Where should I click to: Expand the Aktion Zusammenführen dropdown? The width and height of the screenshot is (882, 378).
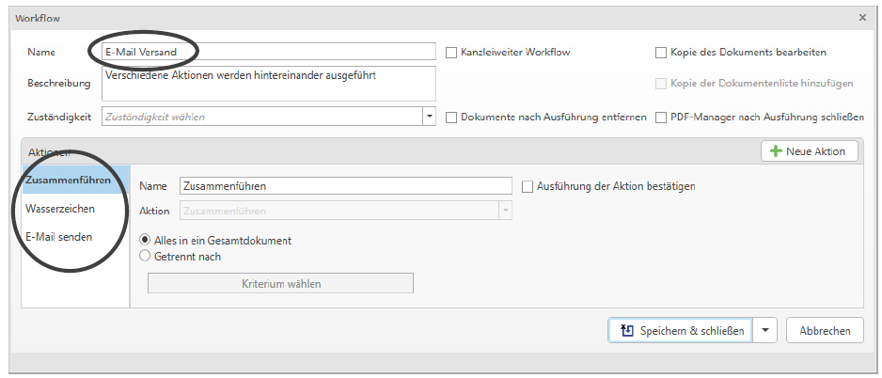point(505,211)
